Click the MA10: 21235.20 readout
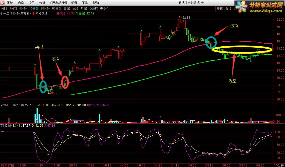Image resolution: width=285 pixels, height=167 pixels. pos(98,105)
